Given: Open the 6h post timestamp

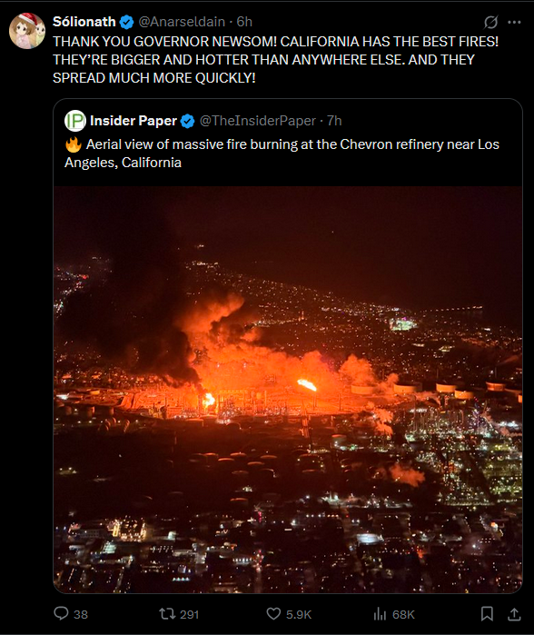Looking at the screenshot, I should (244, 22).
